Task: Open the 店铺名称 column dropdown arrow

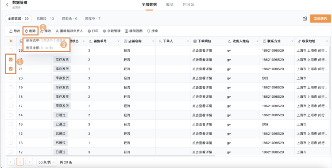Action: click(x=153, y=41)
